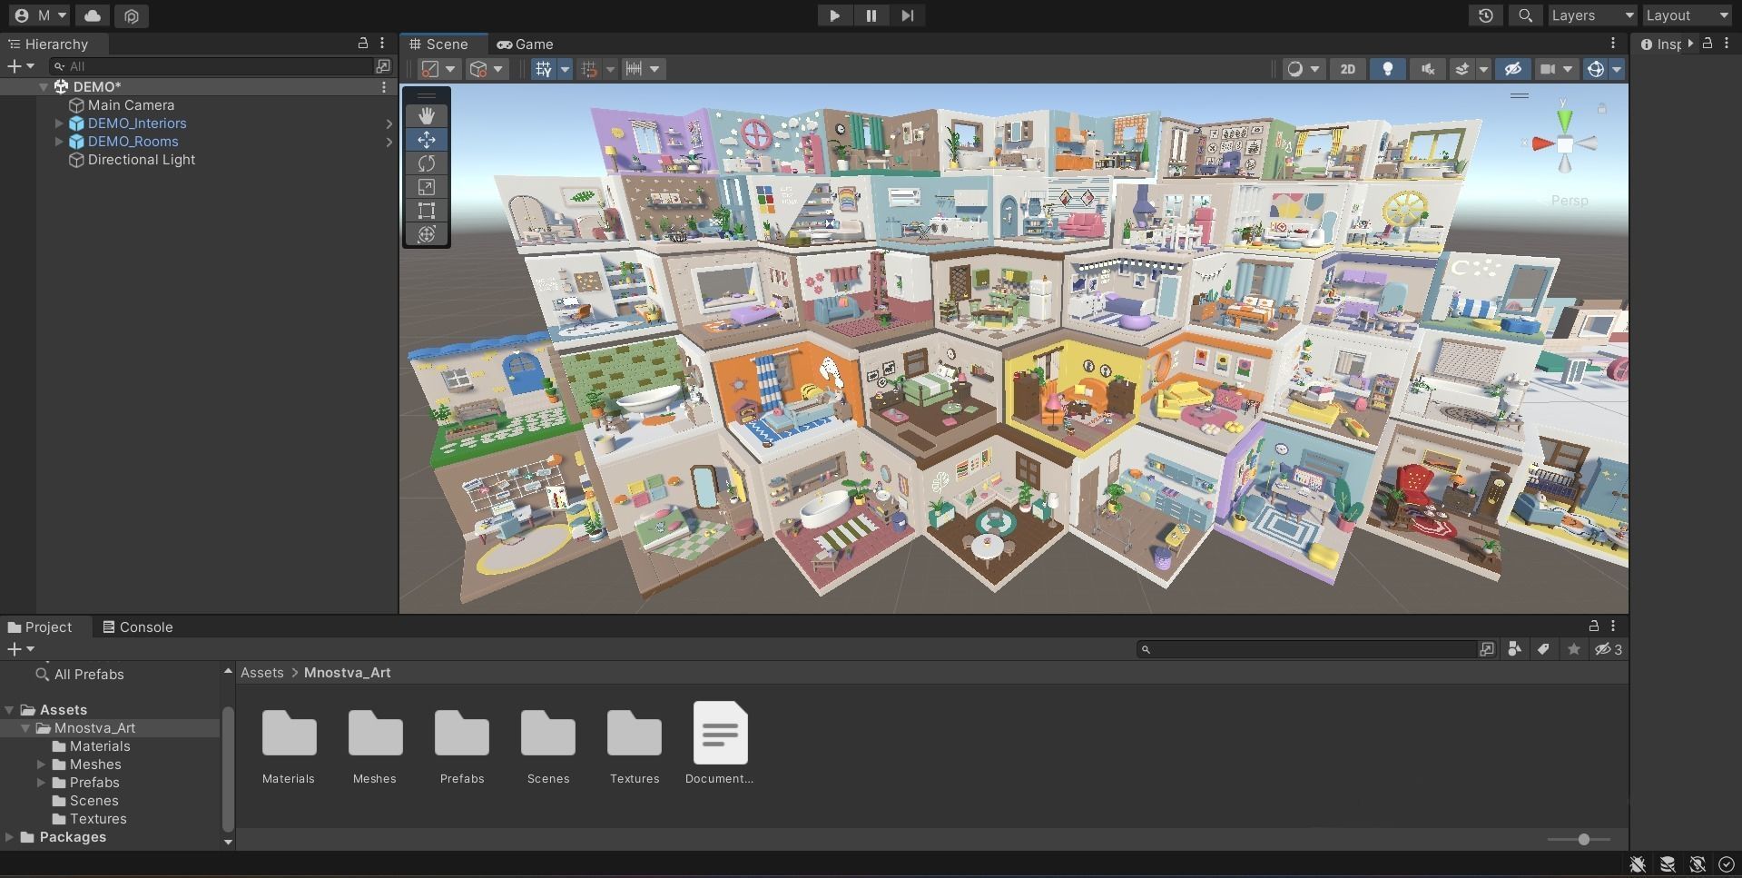
Task: Click Assets in the breadcrumb path
Action: (x=262, y=673)
